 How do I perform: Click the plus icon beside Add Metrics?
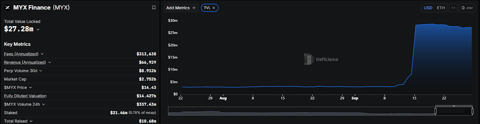tap(194, 8)
